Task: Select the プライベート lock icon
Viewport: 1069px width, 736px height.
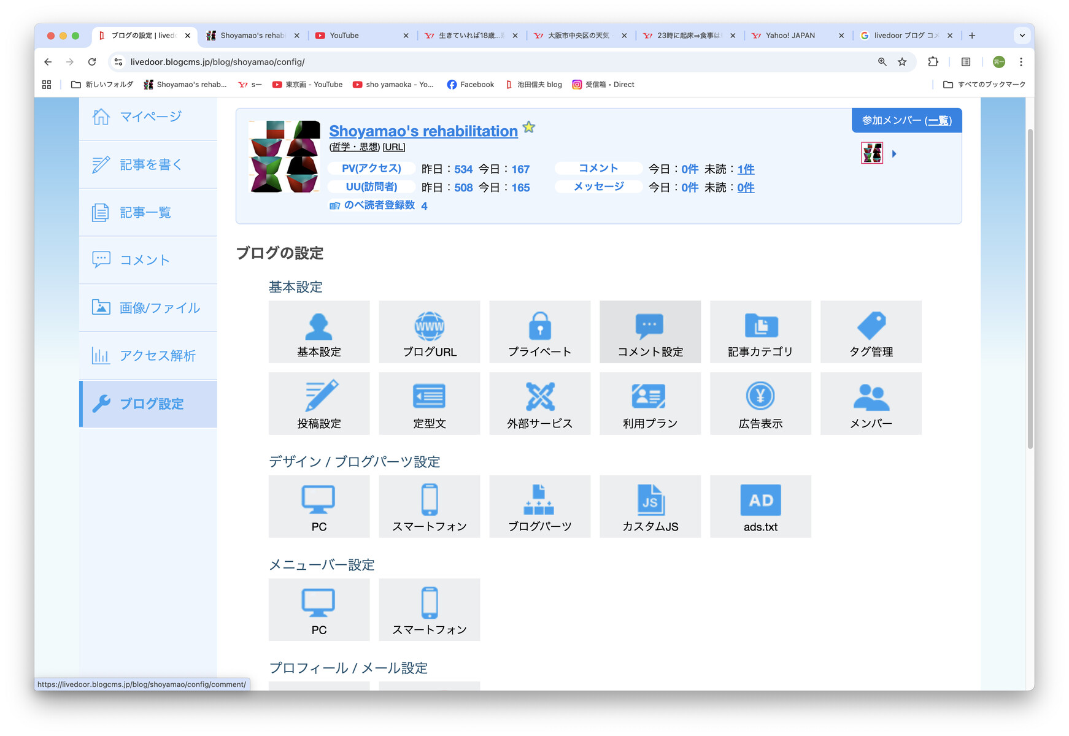Action: click(x=539, y=332)
